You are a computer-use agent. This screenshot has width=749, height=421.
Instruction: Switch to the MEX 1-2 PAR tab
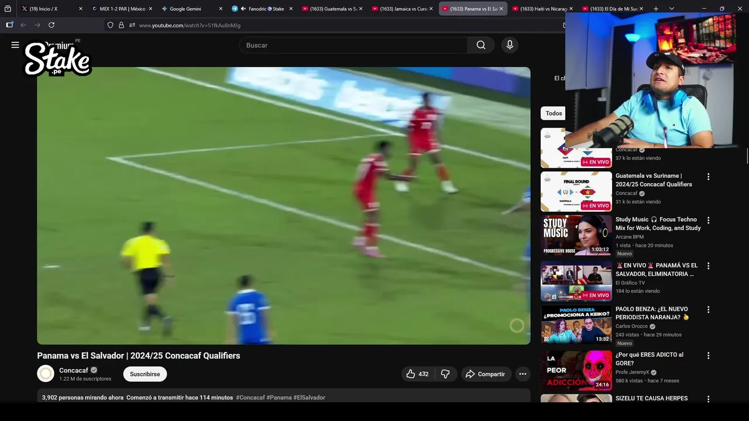pos(120,9)
